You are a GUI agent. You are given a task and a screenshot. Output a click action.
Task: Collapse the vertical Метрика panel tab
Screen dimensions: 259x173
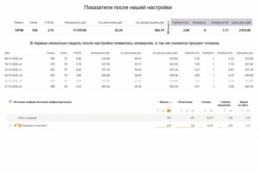pyautogui.click(x=168, y=27)
